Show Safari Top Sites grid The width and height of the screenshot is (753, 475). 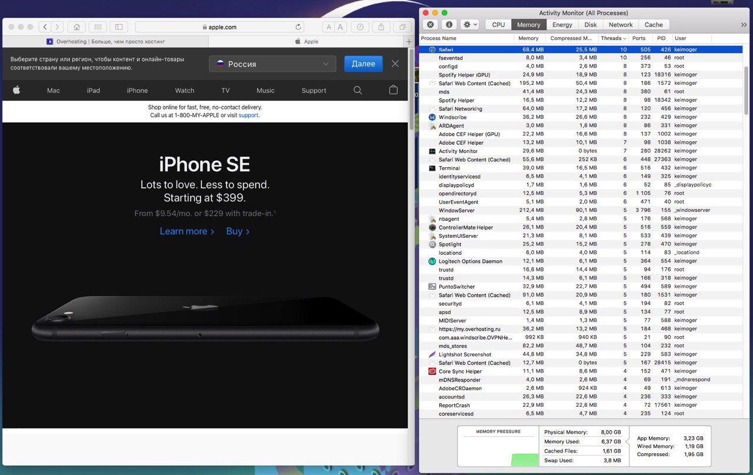click(x=98, y=26)
